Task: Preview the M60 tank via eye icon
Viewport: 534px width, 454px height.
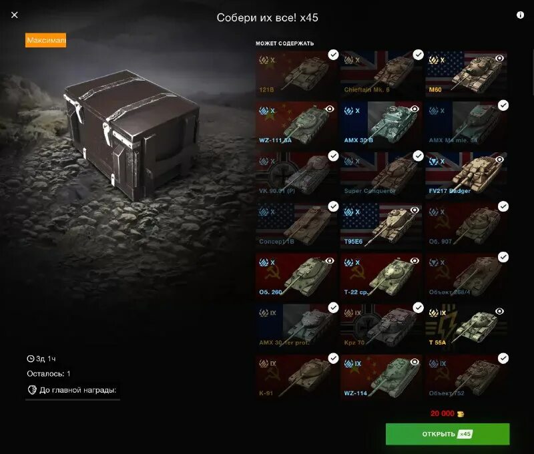Action: 499,58
